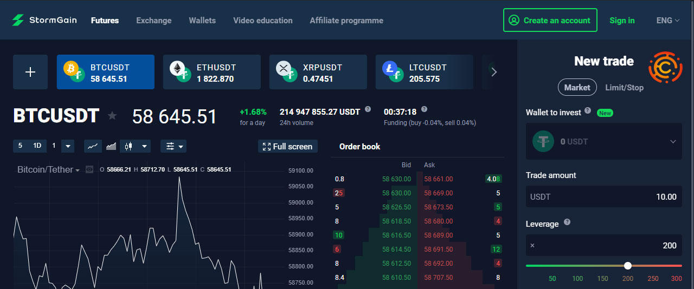Set leverage slider to 50 mark
694x289 pixels.
tap(552, 278)
